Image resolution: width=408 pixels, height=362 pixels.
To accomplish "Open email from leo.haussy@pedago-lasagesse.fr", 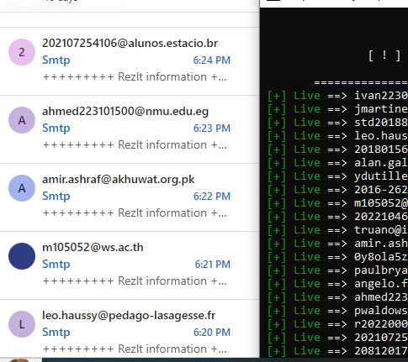I will click(130, 328).
